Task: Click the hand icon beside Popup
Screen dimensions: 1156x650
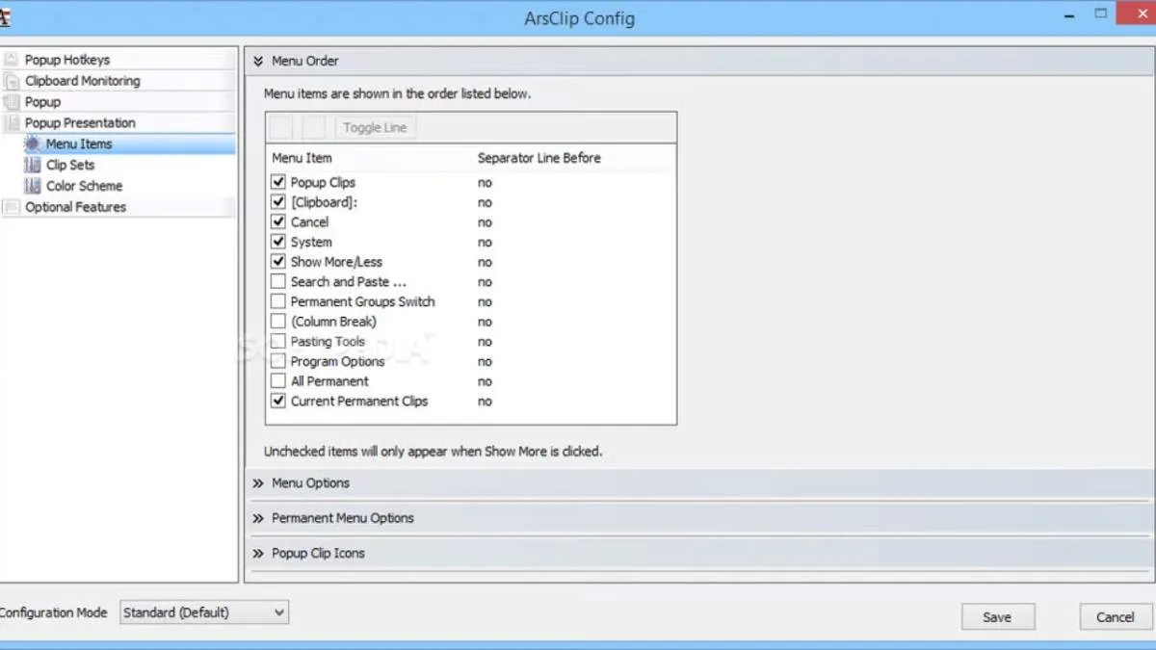Action: (12, 102)
